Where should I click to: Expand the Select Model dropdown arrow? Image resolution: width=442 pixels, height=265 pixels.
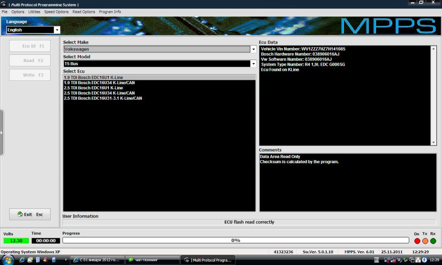[253, 64]
